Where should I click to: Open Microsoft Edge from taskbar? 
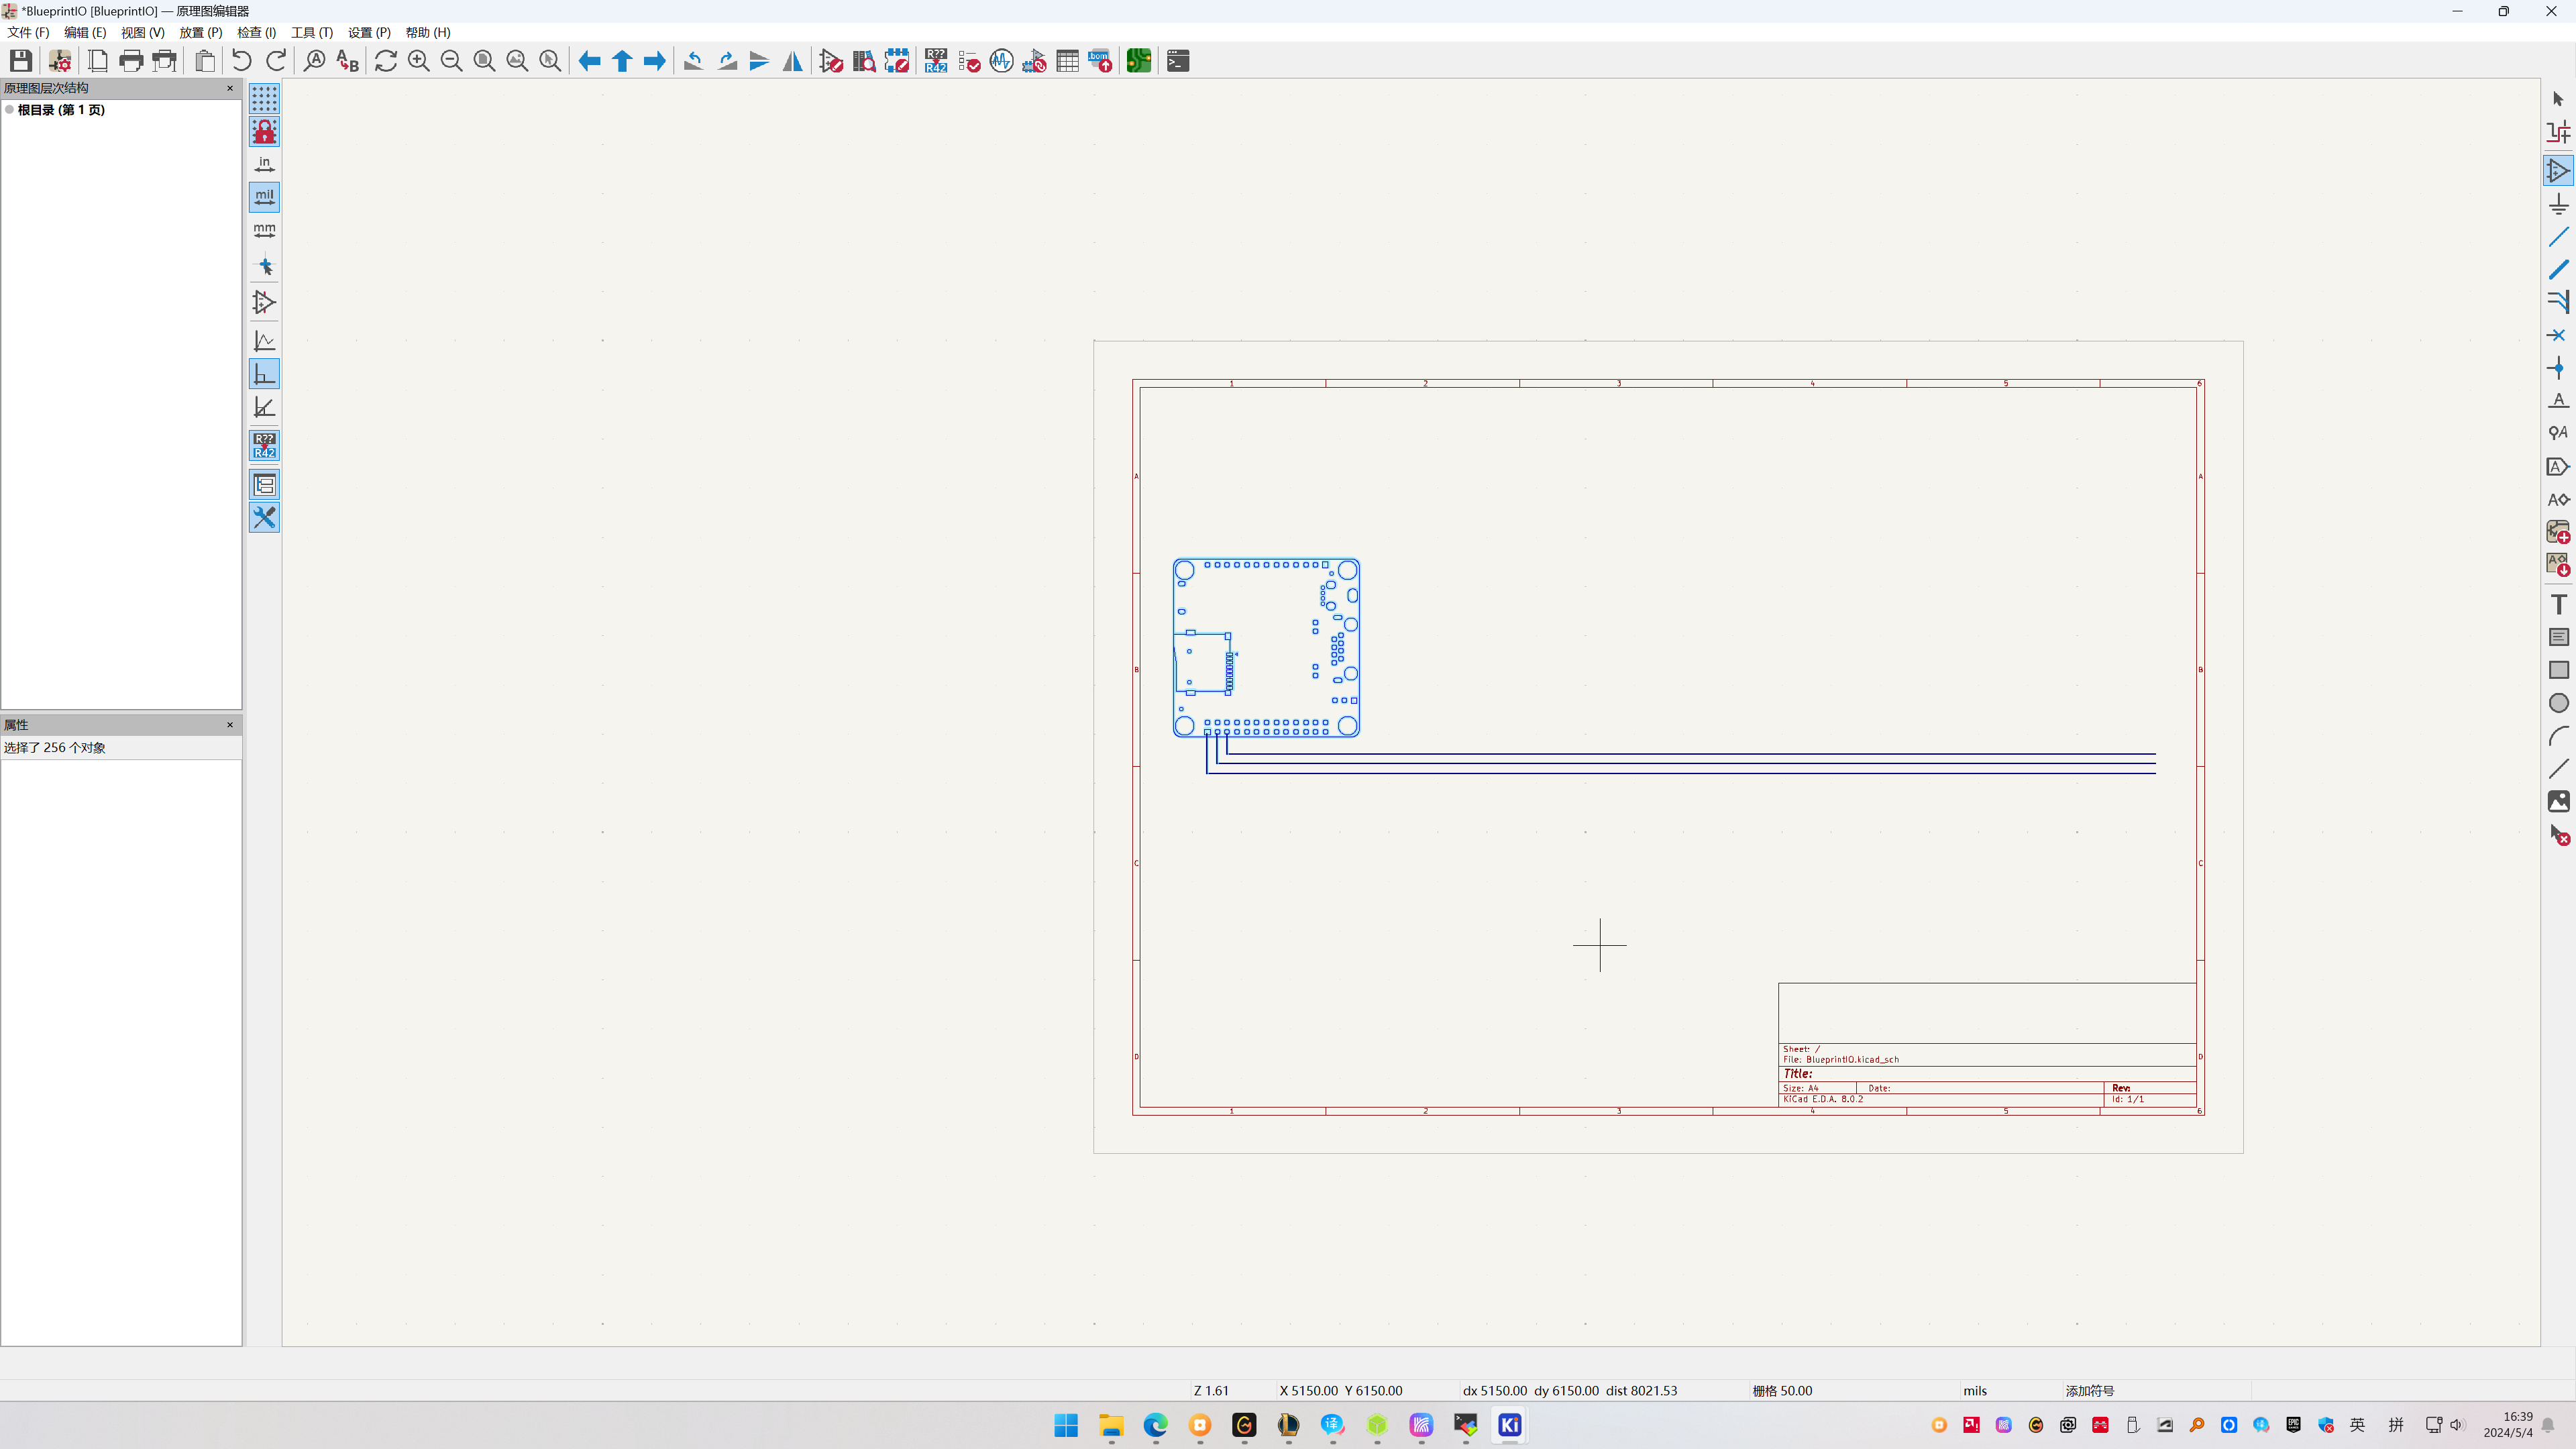tap(1155, 1425)
